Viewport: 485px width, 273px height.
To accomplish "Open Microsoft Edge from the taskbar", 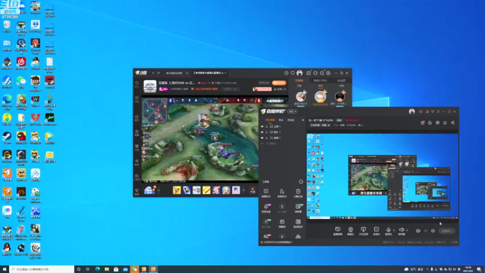I will [98, 269].
